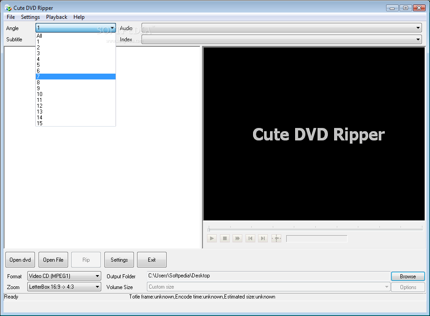Click the Play button under the preview
Image resolution: width=430 pixels, height=316 pixels.
point(212,238)
